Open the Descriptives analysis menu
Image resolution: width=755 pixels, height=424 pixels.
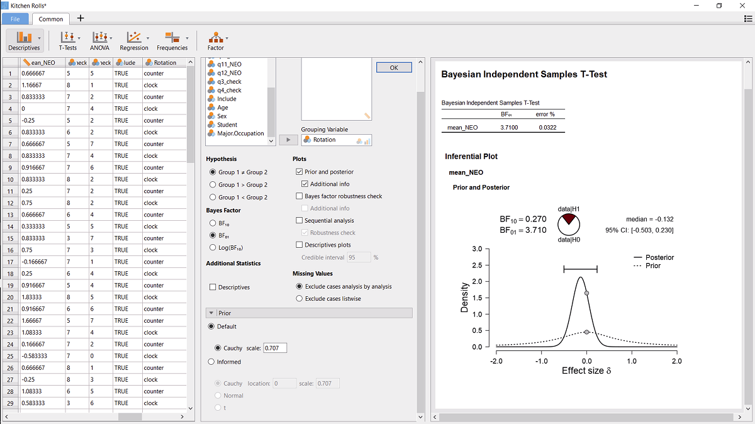25,40
